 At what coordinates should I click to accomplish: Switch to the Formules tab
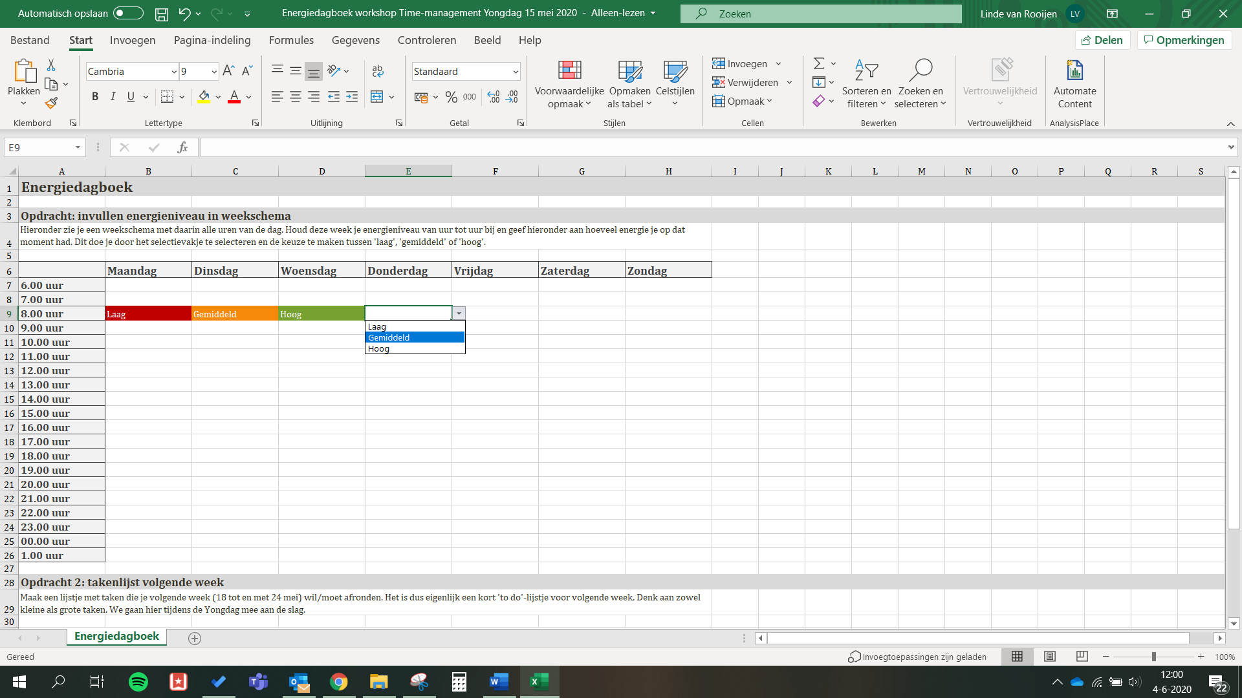coord(291,40)
